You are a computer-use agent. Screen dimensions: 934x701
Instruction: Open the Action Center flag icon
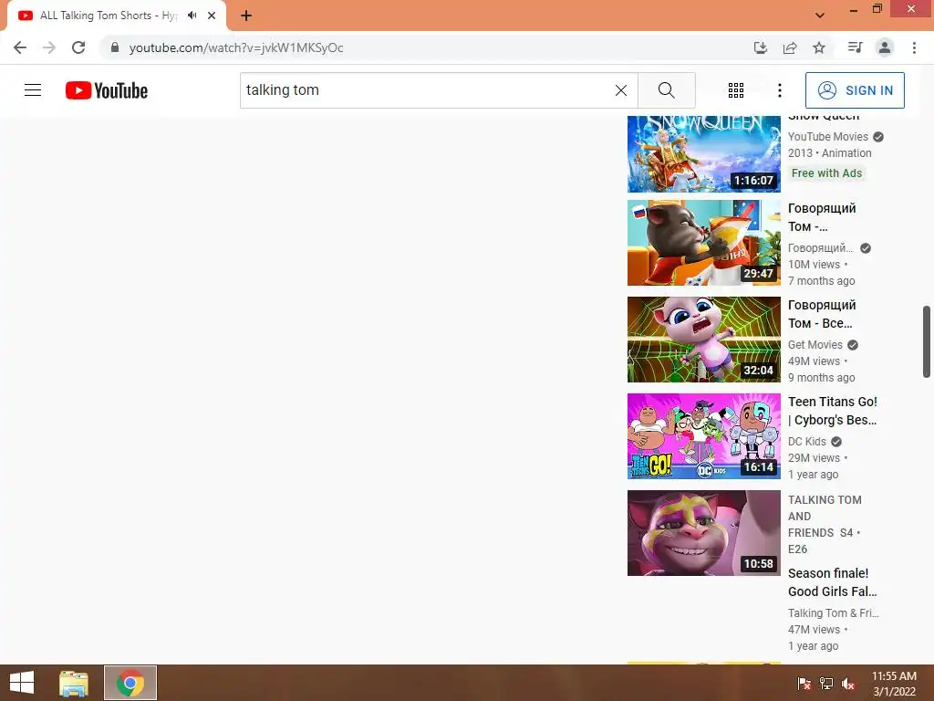coord(804,684)
